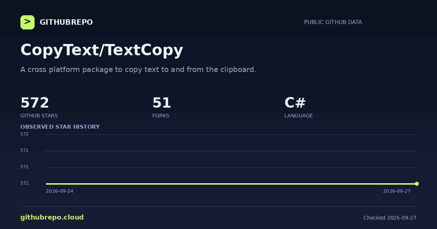The height and width of the screenshot is (229, 437).
Task: Open the CopyText/TextCopy repository title
Action: coord(102,50)
